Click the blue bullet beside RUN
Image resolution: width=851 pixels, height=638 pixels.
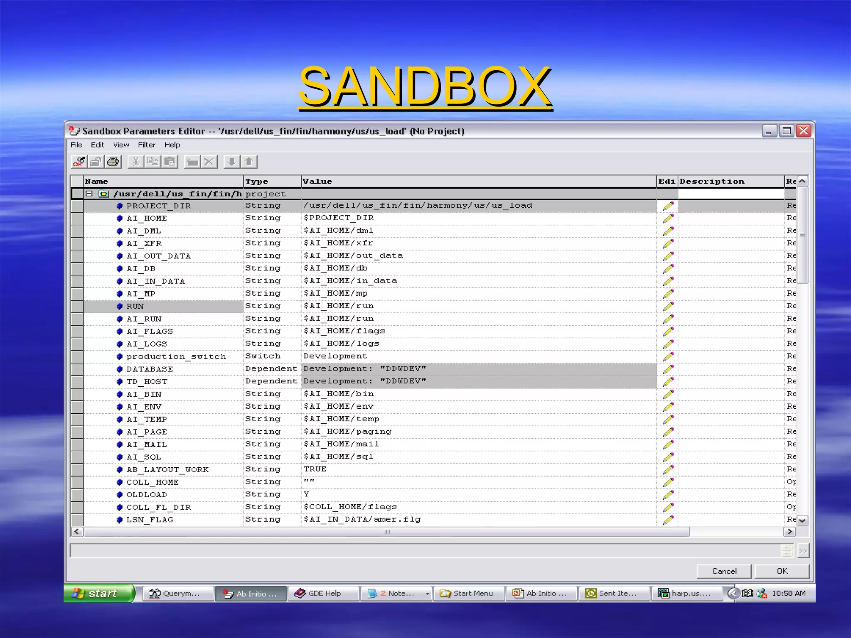click(x=120, y=306)
